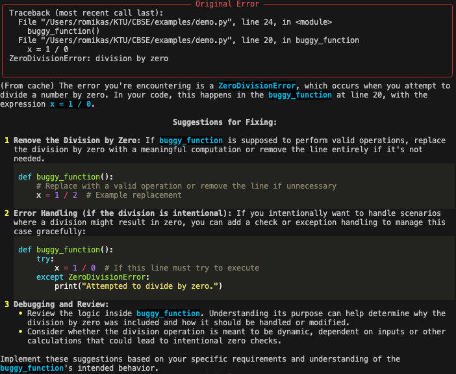Screen dimensions: 456x374
Task: Click highlighted "buggy_function" in the last line
Action: (32, 368)
